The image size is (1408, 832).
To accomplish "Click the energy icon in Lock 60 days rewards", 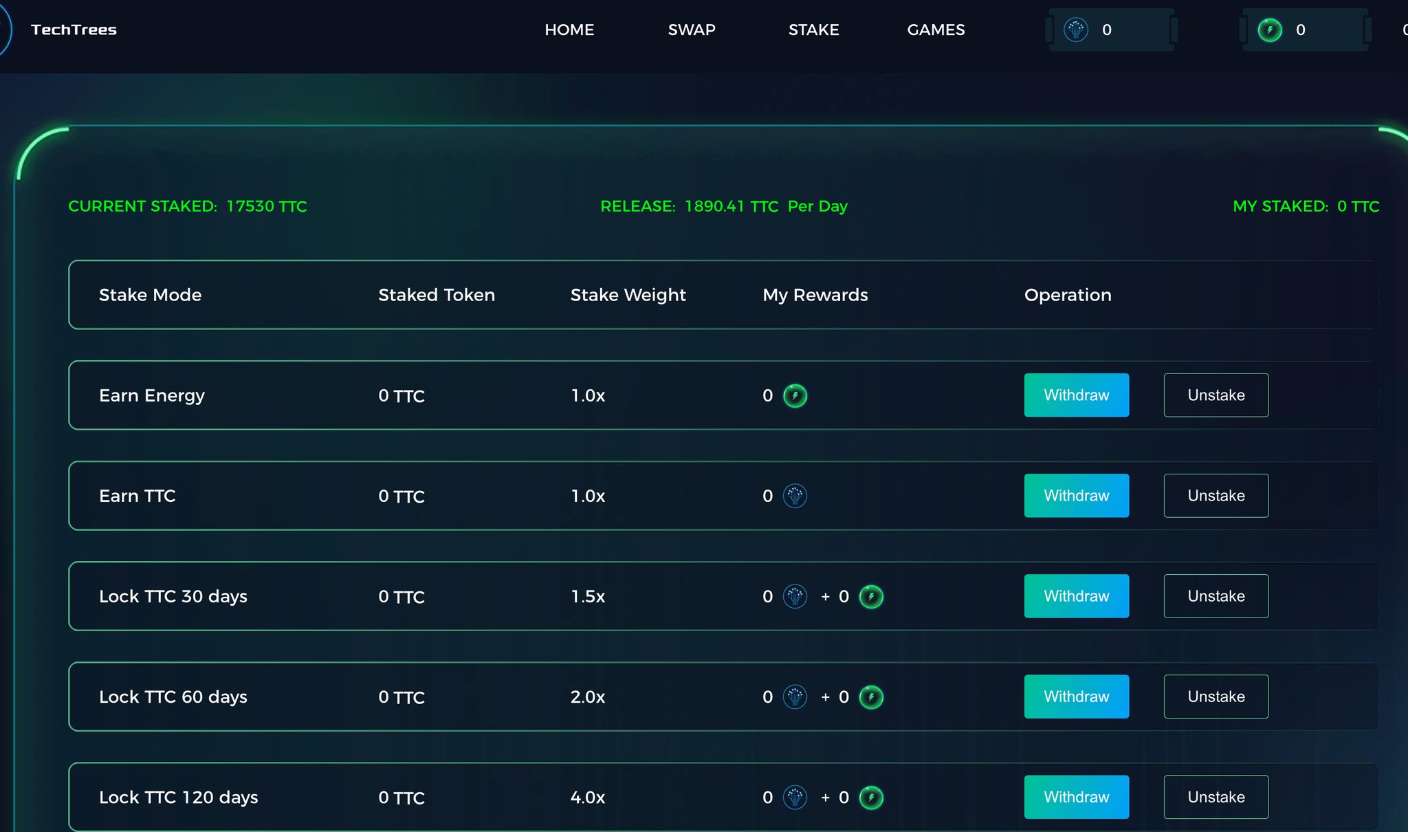I will click(871, 697).
